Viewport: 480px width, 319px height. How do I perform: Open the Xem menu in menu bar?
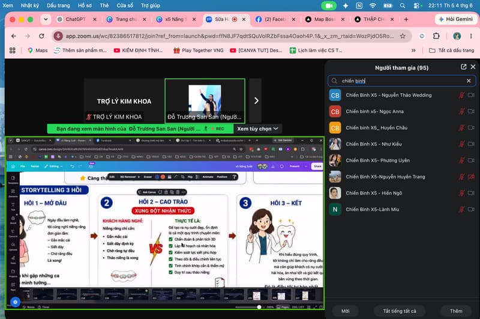8,5
